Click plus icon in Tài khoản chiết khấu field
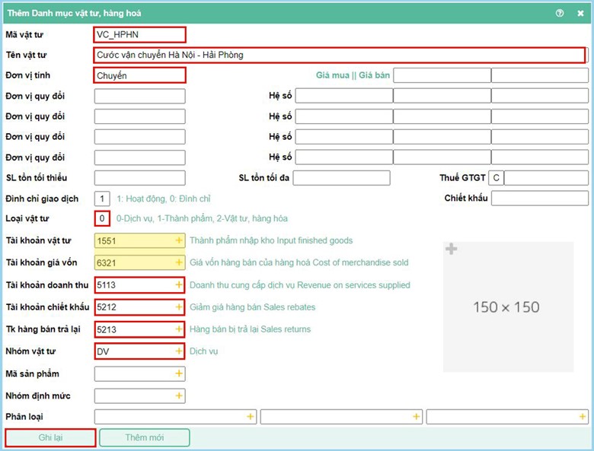The width and height of the screenshot is (594, 451). click(180, 306)
